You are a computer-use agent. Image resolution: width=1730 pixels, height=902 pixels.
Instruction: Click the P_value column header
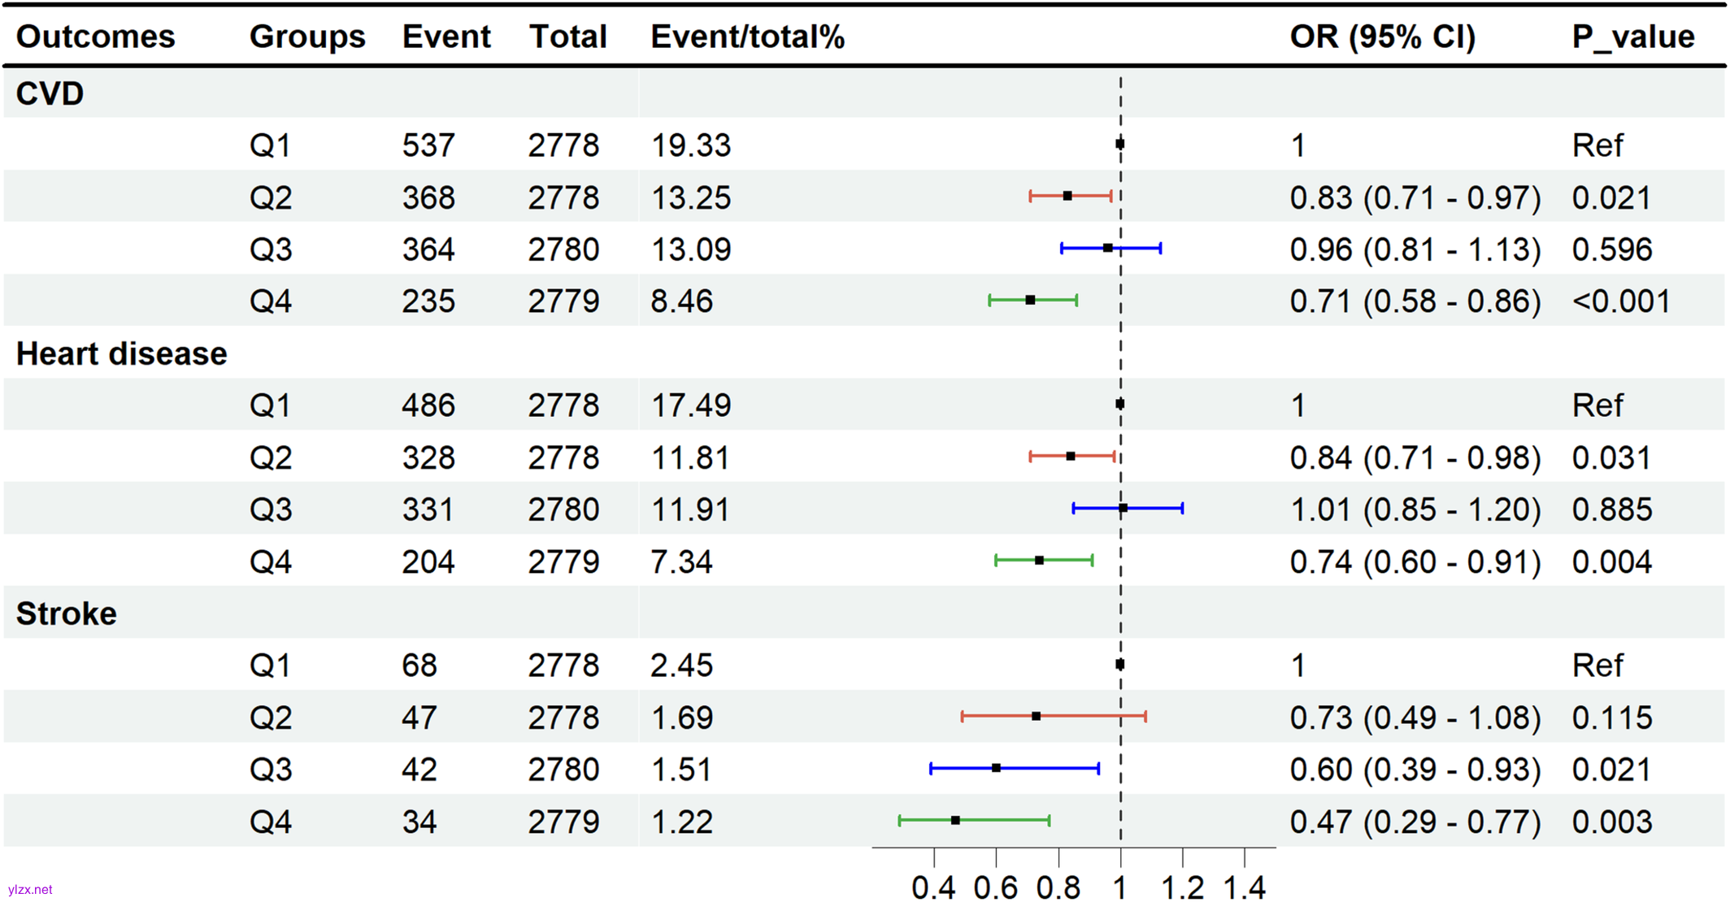pos(1632,37)
